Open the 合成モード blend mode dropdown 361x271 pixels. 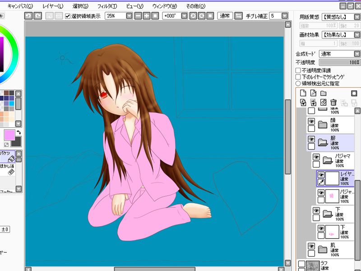coord(356,54)
